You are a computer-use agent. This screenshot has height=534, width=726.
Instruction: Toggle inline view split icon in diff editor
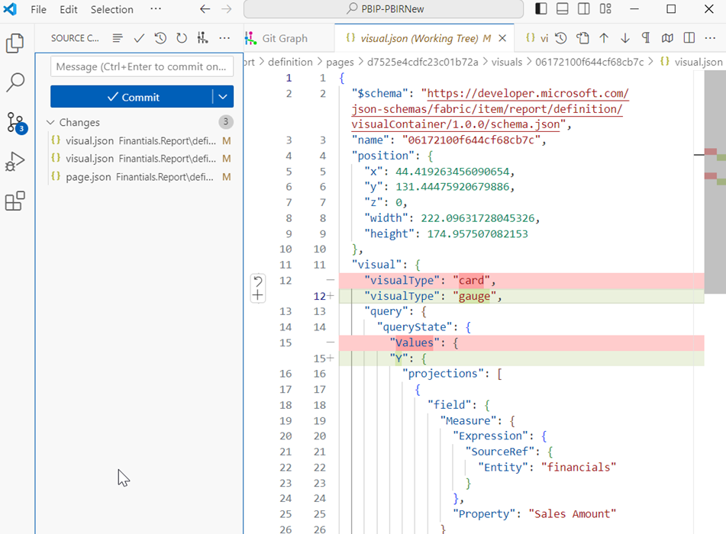(x=689, y=38)
